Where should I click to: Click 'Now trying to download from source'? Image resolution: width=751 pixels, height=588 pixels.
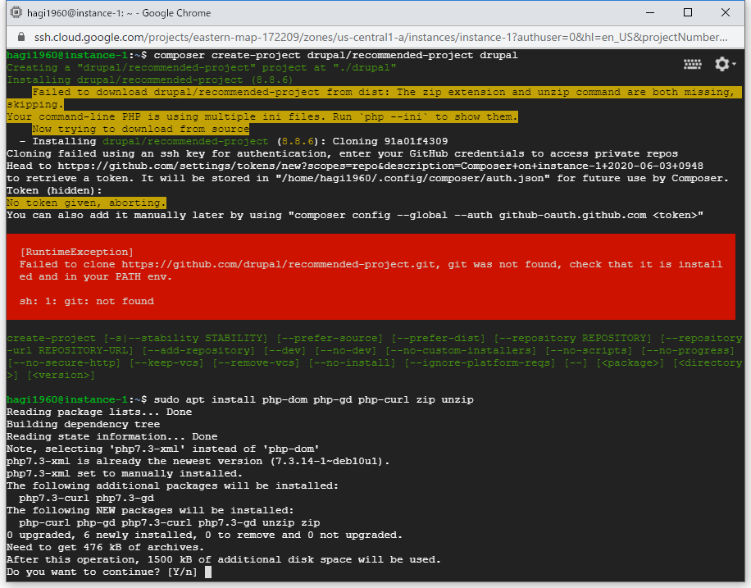[140, 130]
